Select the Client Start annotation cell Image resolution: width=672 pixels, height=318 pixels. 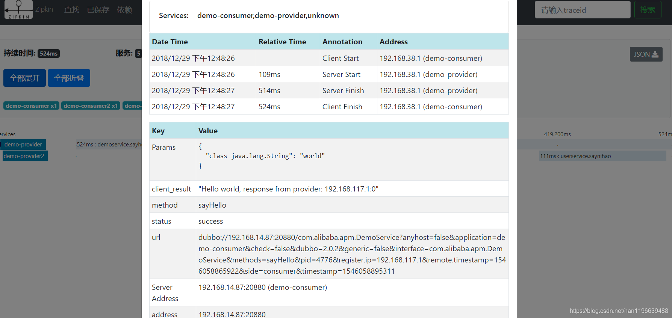348,58
